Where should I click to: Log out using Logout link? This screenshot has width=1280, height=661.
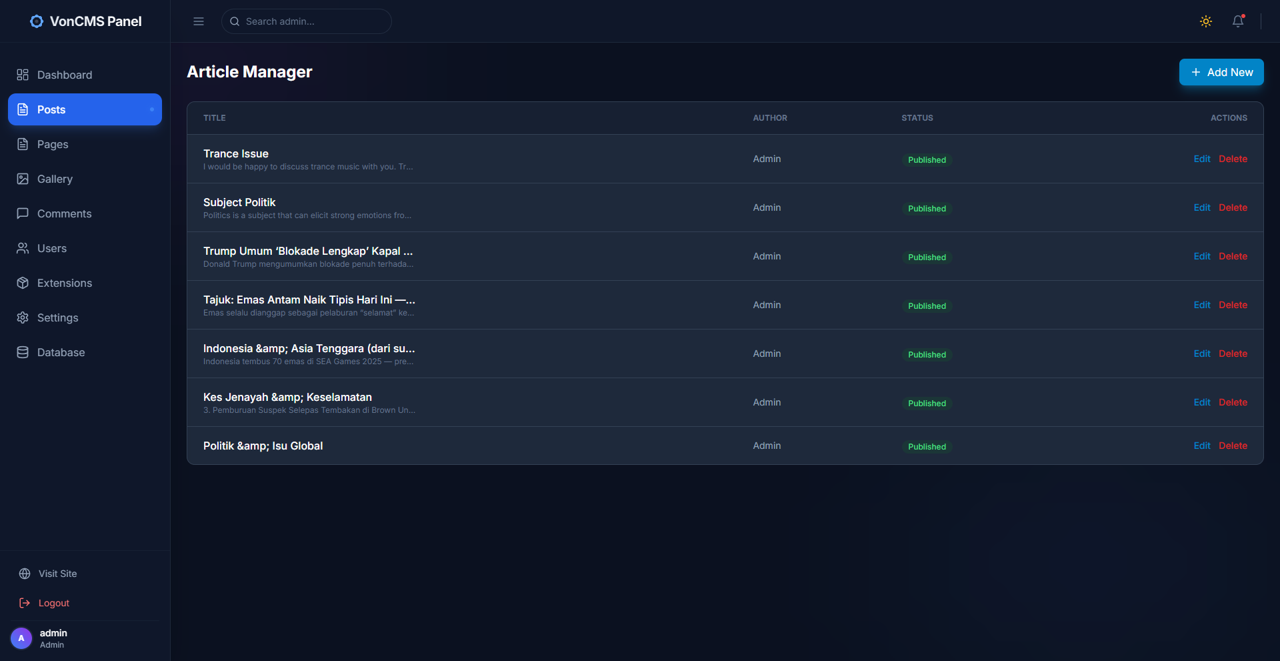coord(53,603)
